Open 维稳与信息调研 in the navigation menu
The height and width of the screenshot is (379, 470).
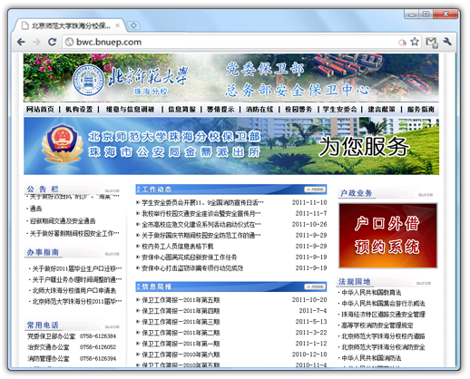(130, 109)
